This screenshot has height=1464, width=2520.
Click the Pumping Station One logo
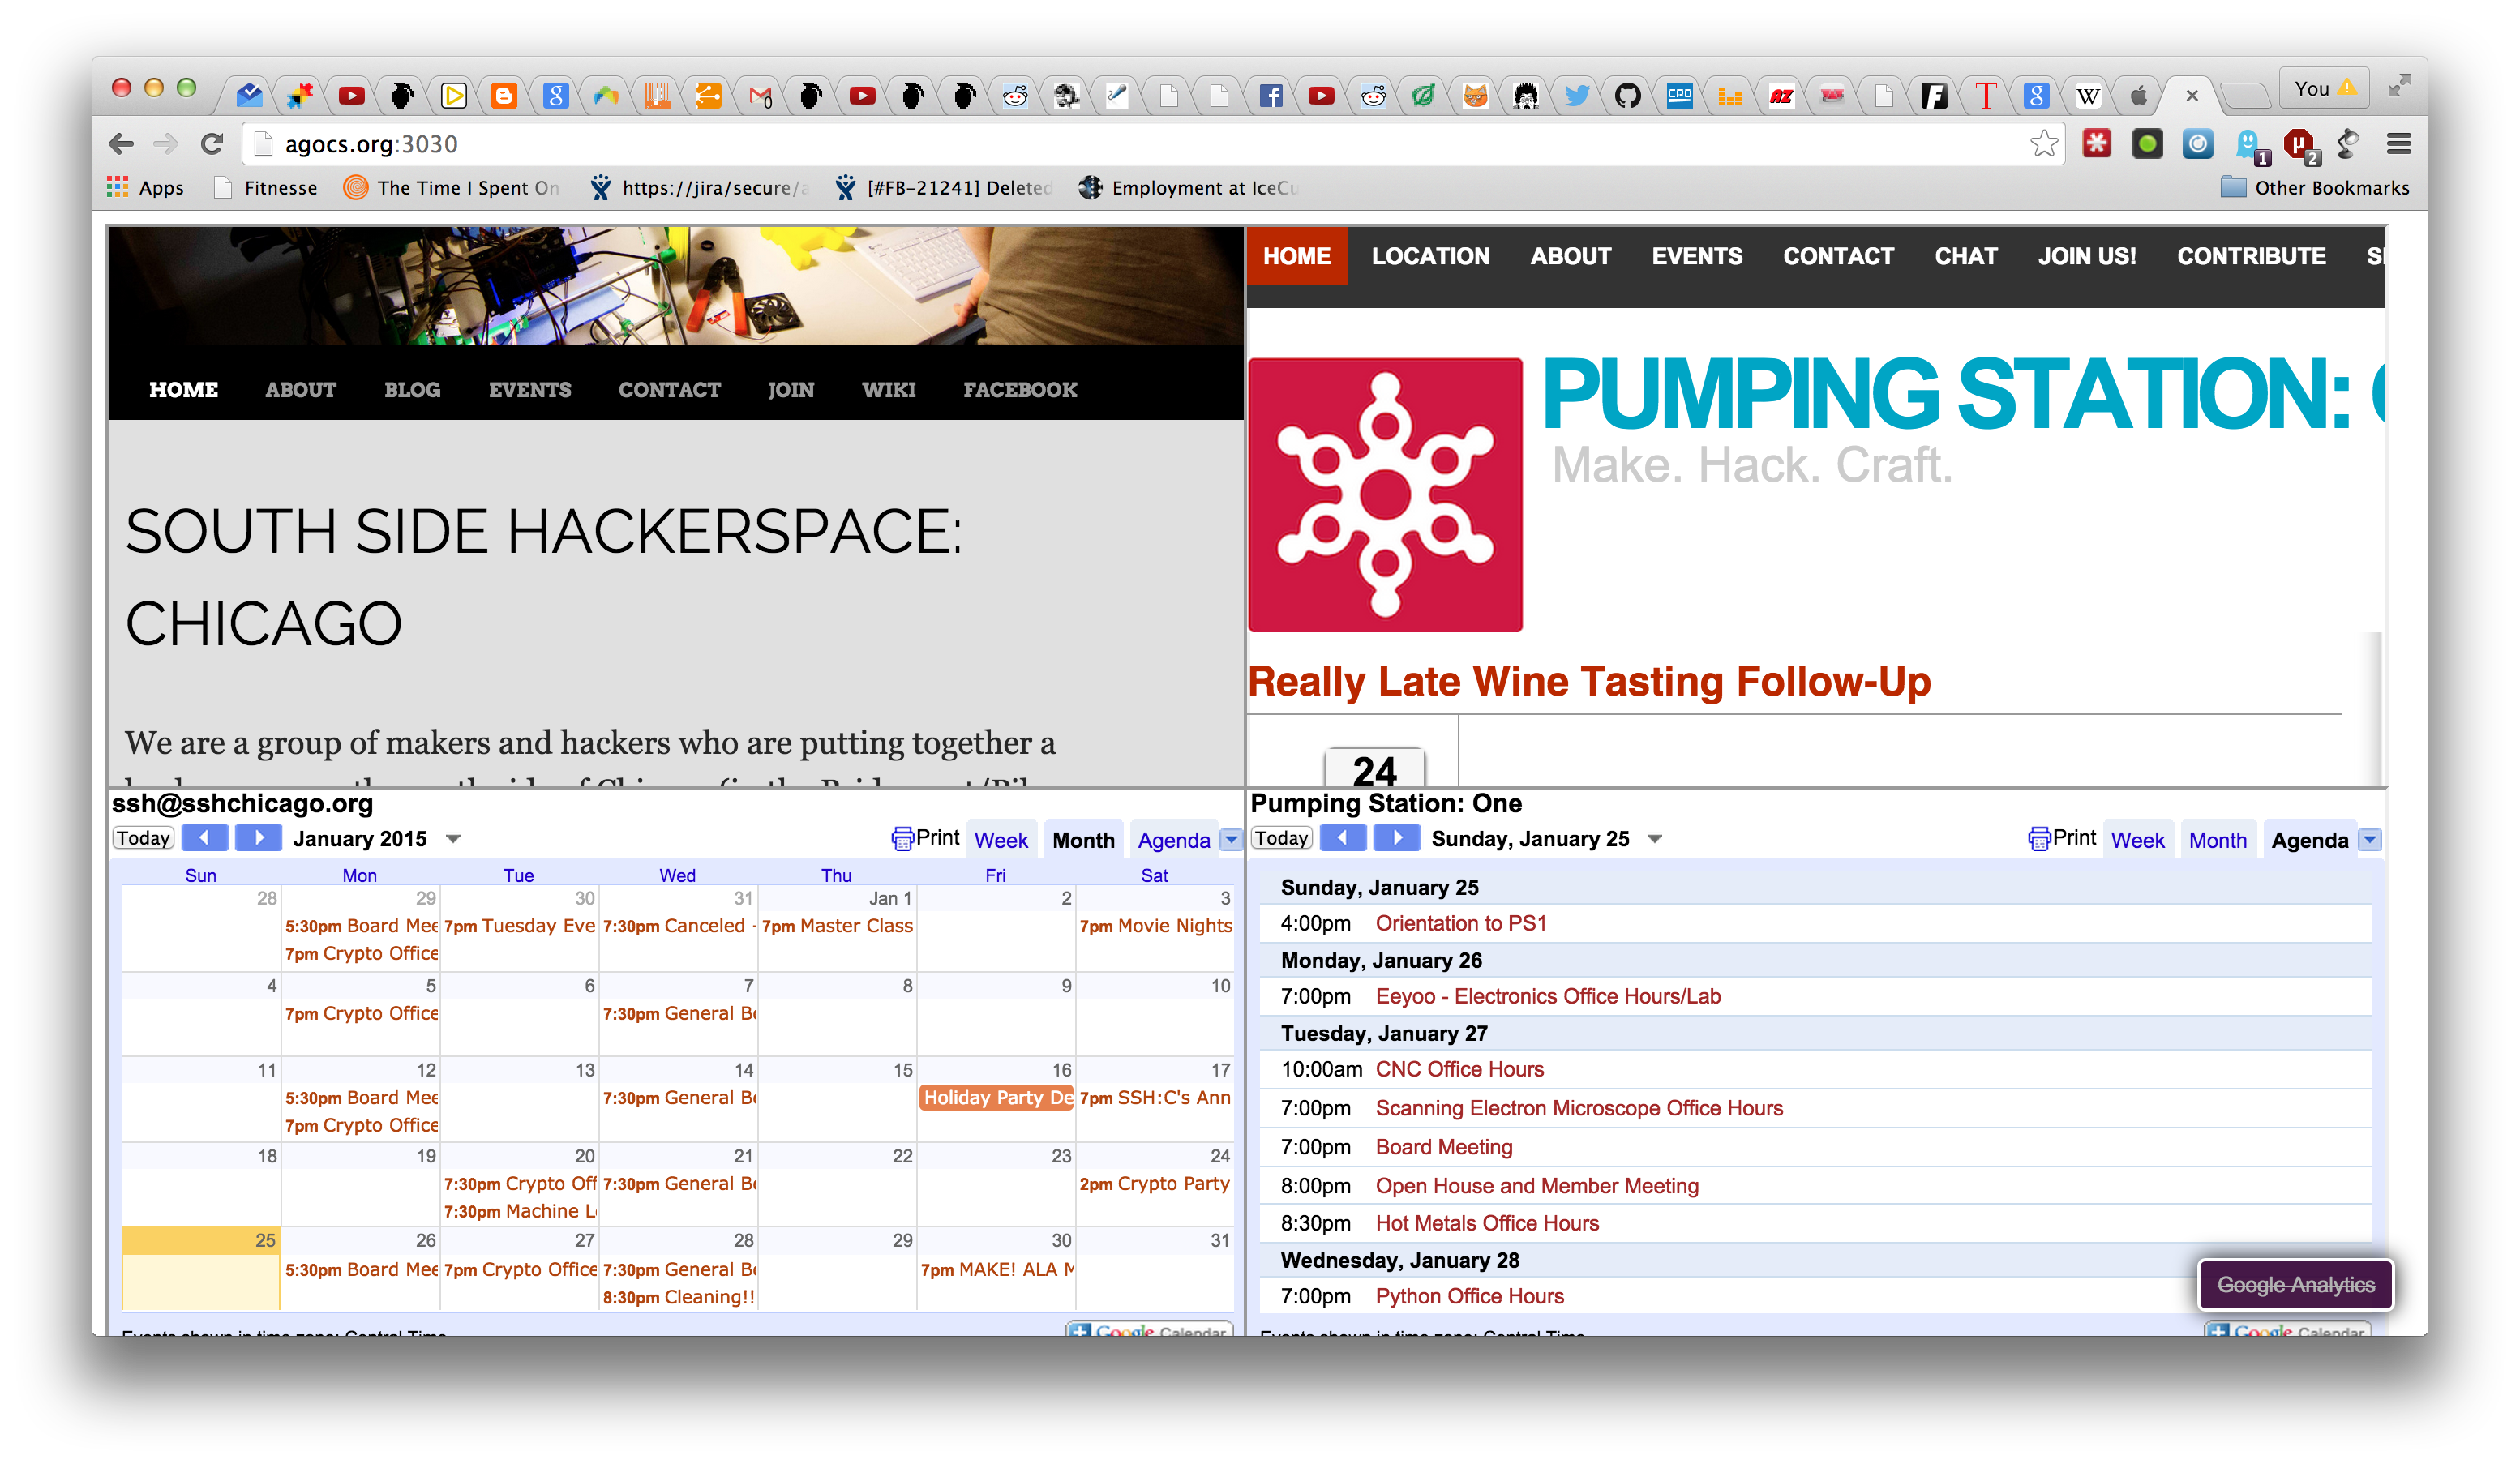(x=1385, y=494)
